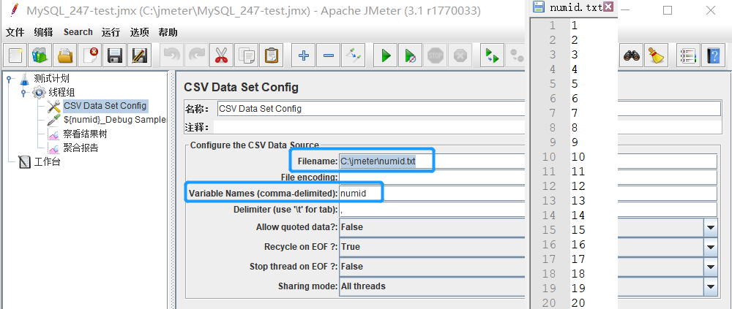Screen dimensions: 732x309
Task: Open the 选项 menu
Action: point(140,32)
